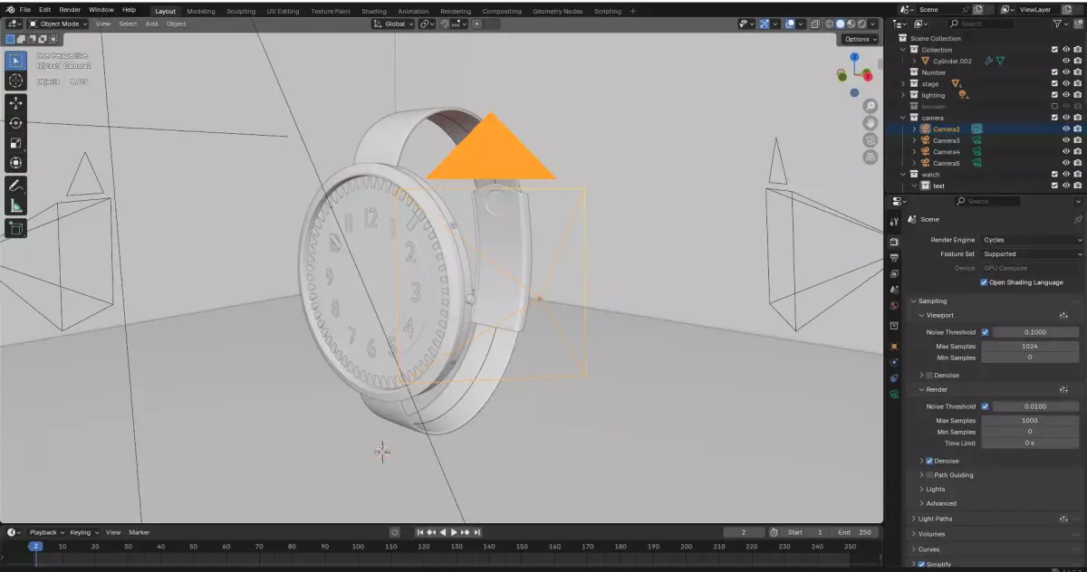The height and width of the screenshot is (572, 1087).
Task: Open the Render menu
Action: click(x=70, y=9)
